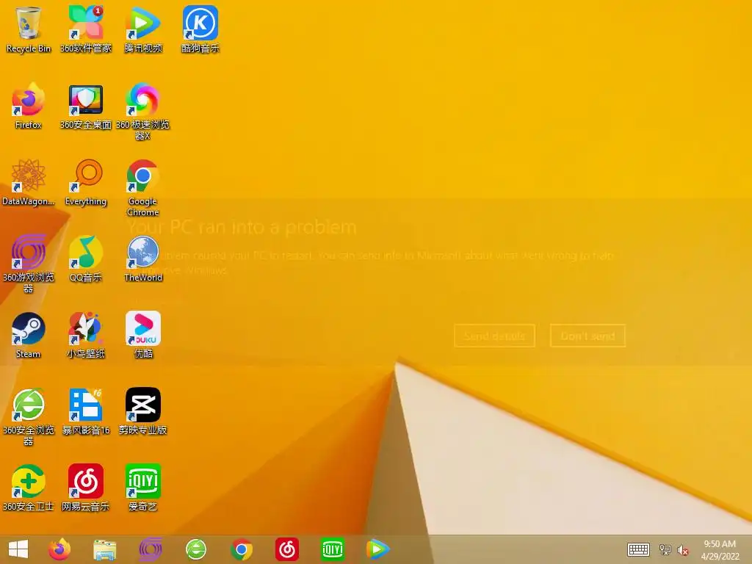The height and width of the screenshot is (564, 752).
Task: Click the Send details button
Action: [494, 336]
